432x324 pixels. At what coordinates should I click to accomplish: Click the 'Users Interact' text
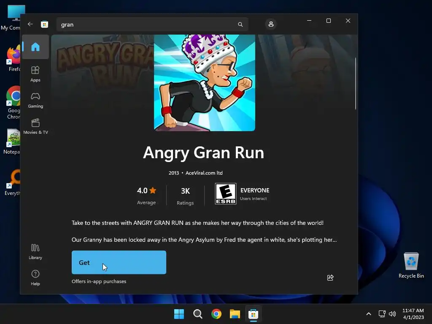(x=253, y=199)
